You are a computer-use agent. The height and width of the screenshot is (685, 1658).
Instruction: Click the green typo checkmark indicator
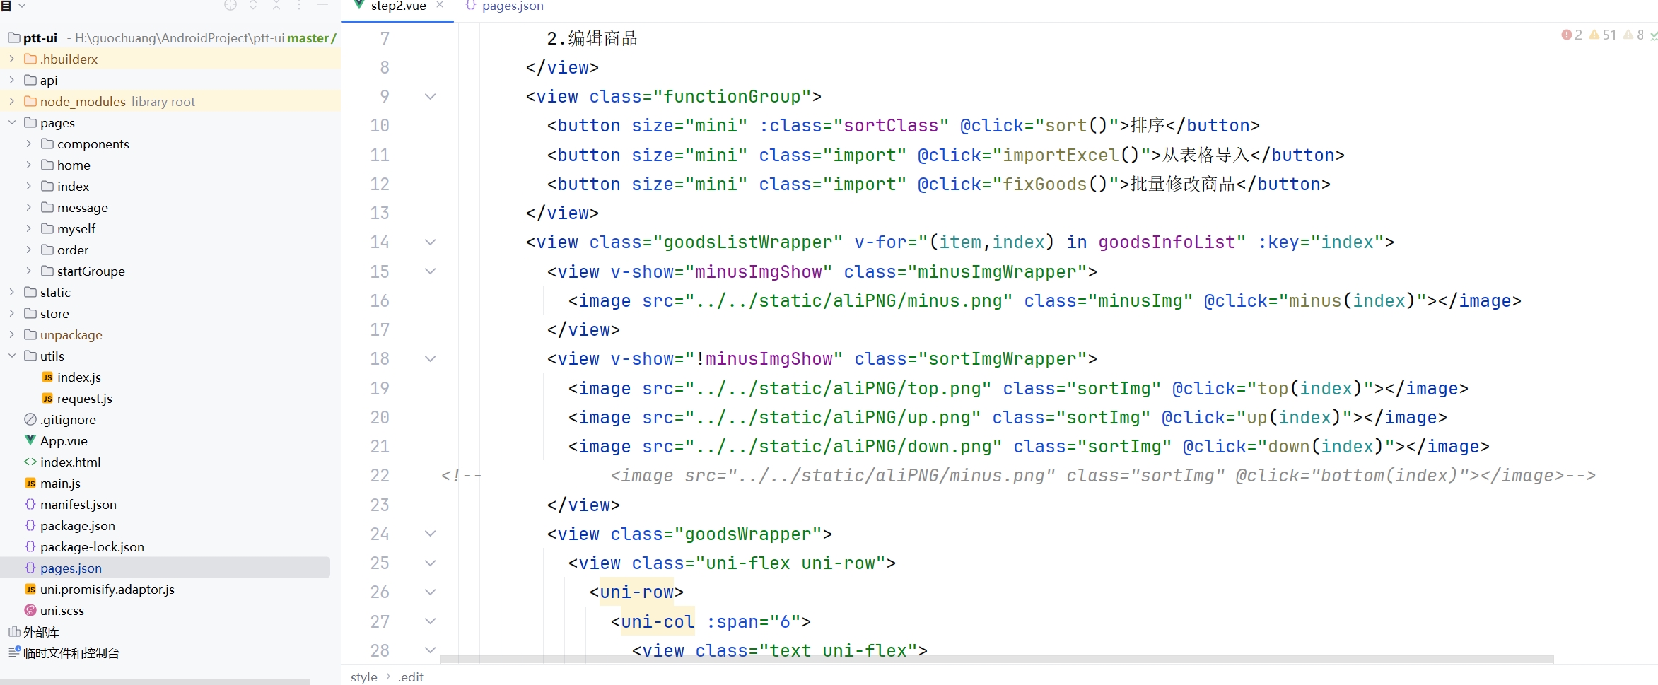pyautogui.click(x=1654, y=35)
